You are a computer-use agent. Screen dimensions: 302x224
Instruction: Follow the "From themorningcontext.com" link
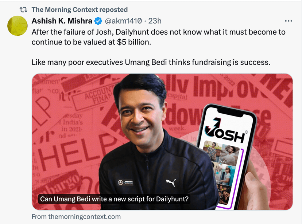coord(76,217)
